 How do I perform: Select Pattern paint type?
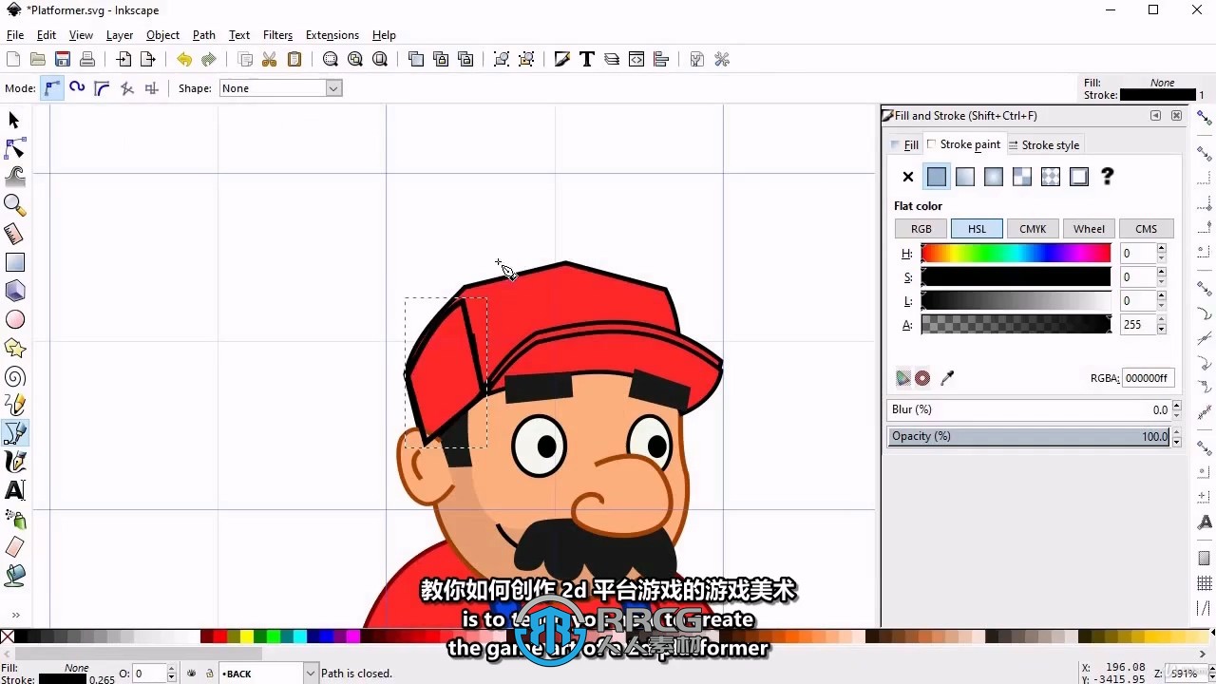click(1051, 177)
